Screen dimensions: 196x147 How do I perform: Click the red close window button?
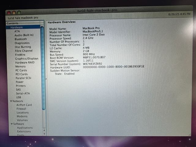click(9, 13)
